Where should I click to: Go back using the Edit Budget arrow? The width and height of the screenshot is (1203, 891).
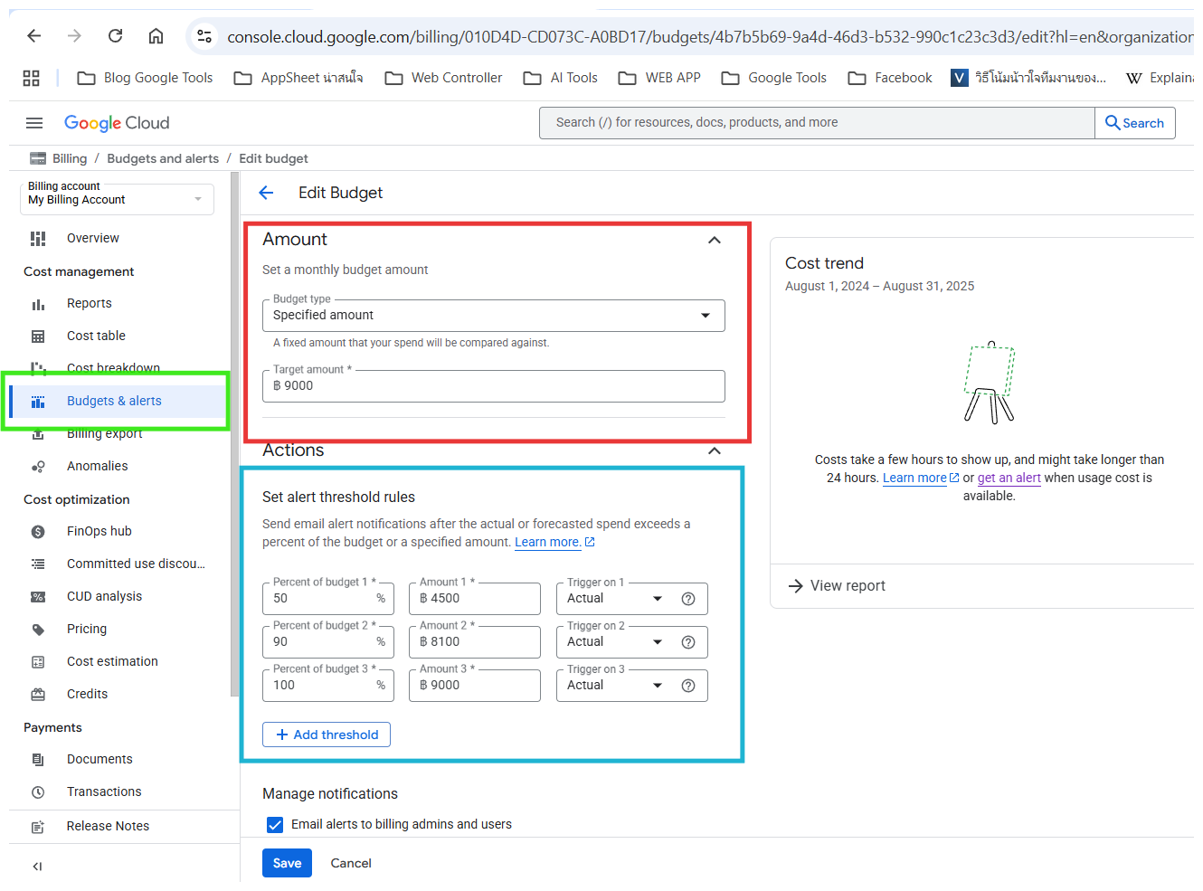point(266,193)
